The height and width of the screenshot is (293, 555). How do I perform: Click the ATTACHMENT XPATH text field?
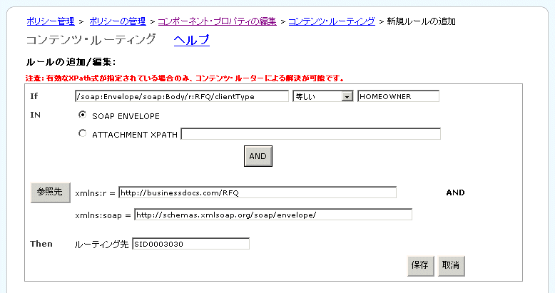tap(310, 134)
